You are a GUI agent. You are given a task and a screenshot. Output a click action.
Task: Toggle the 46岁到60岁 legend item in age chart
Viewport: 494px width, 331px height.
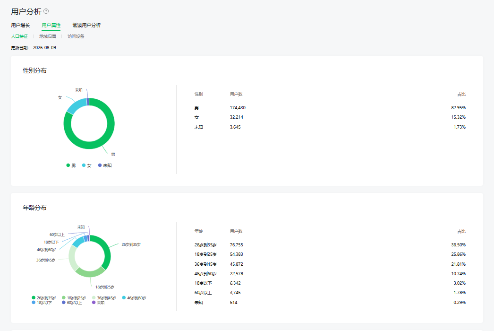pyautogui.click(x=134, y=298)
